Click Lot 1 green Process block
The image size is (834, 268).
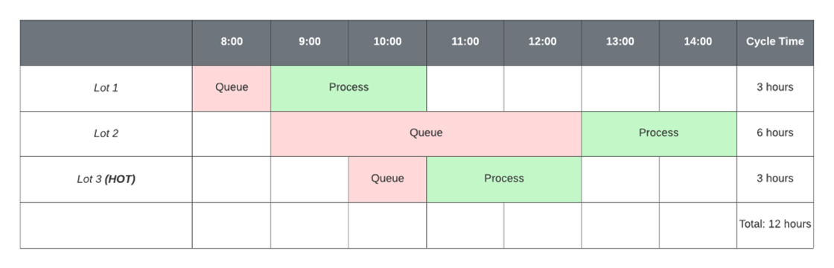[348, 89]
